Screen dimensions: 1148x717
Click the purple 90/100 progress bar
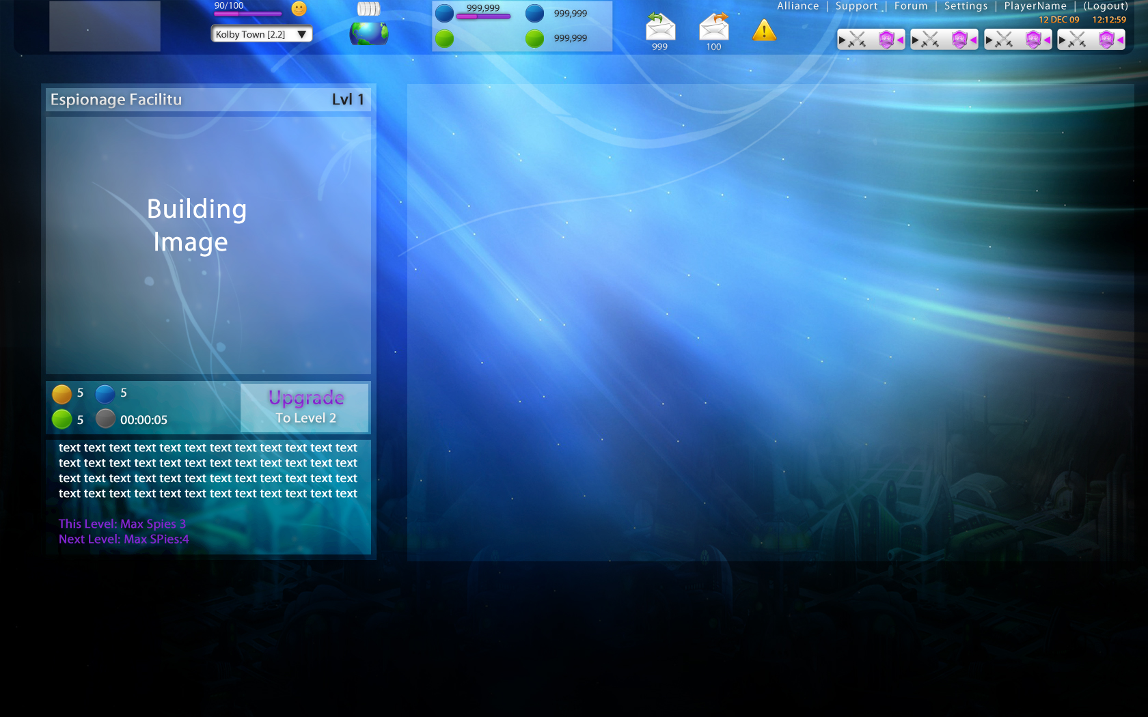pyautogui.click(x=247, y=14)
